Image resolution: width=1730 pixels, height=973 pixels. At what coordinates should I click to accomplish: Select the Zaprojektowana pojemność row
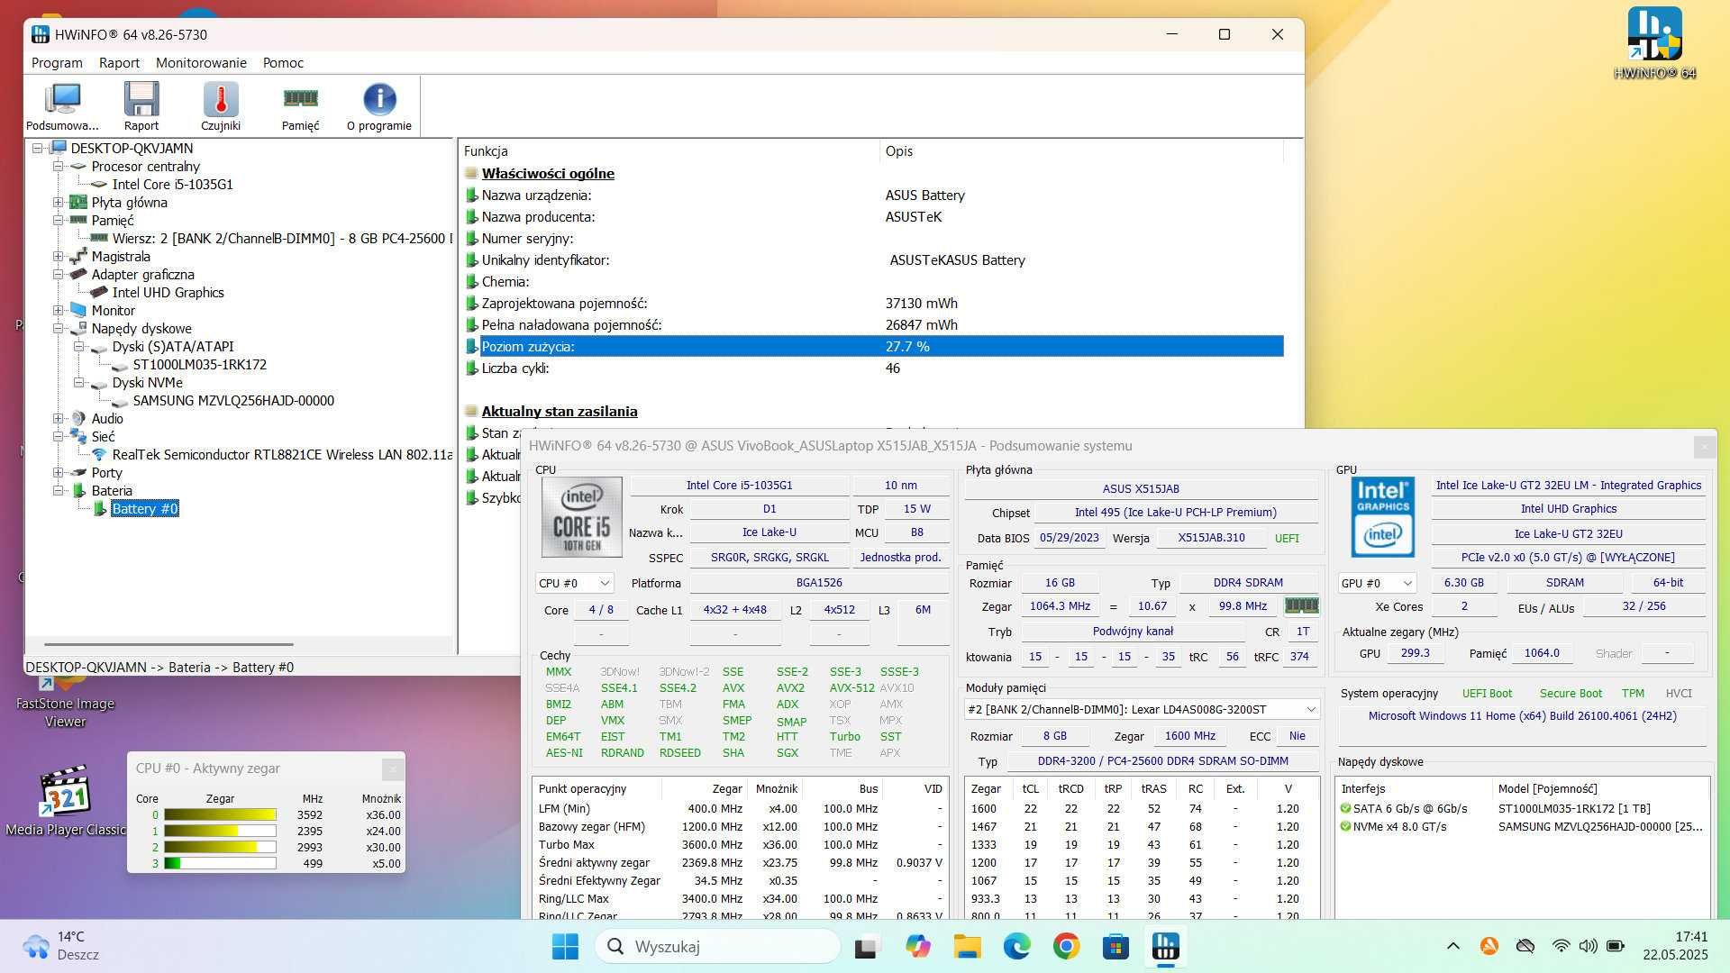click(x=873, y=303)
